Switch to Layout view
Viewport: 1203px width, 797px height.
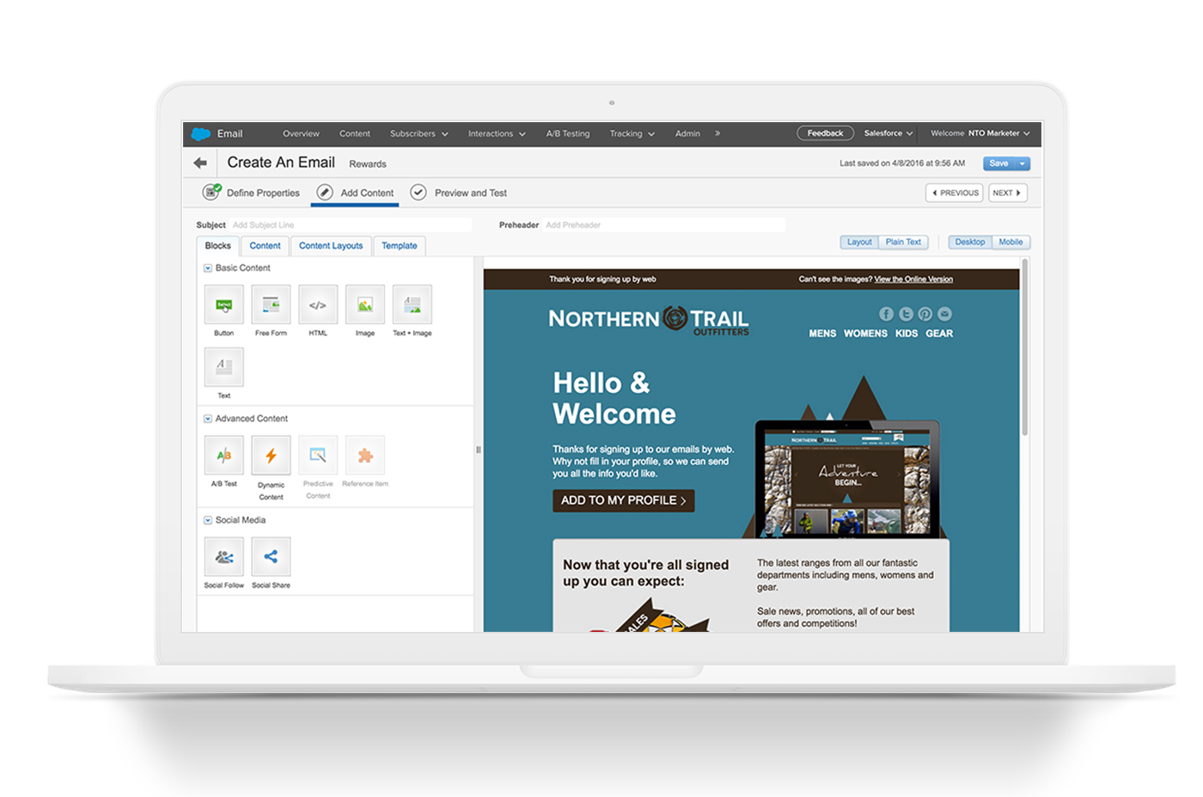pos(859,242)
